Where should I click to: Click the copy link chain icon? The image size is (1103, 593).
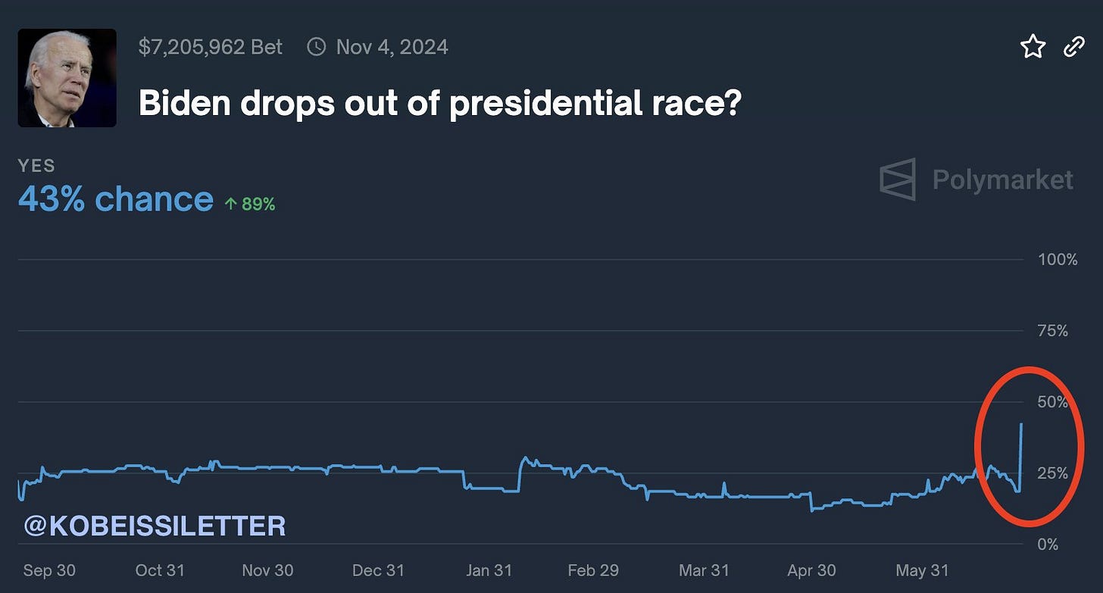[x=1074, y=48]
